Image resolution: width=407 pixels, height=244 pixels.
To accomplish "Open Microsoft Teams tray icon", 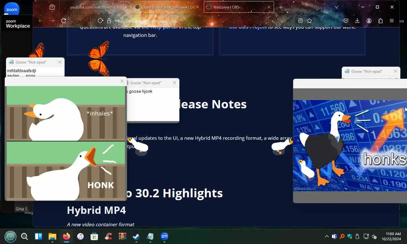I will tap(334, 236).
